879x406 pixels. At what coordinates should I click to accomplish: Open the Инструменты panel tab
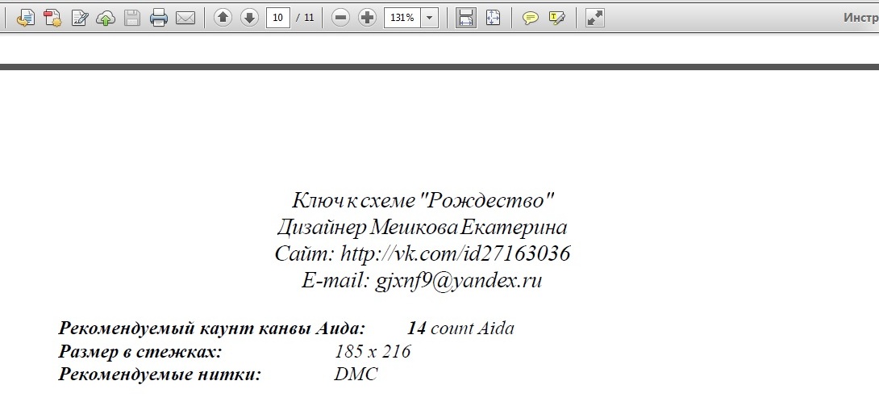tap(860, 18)
